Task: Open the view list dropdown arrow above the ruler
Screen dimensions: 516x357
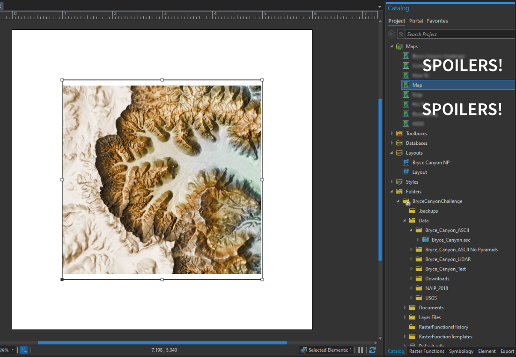Action: tap(379, 7)
